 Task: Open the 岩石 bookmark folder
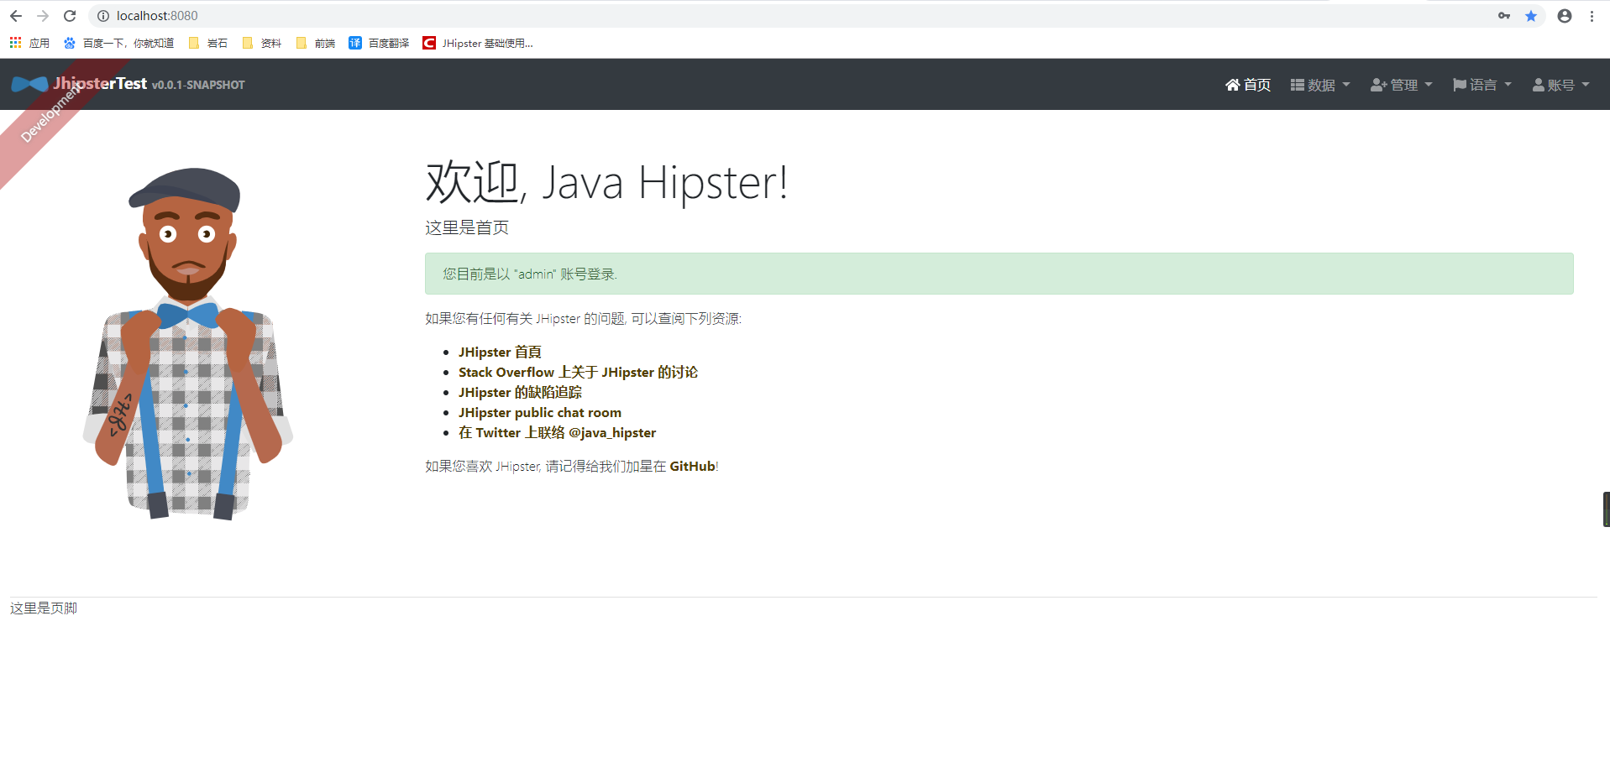(x=208, y=43)
